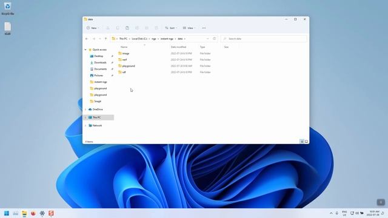
Task: Expand the OneDrive tree node
Action: [85, 109]
